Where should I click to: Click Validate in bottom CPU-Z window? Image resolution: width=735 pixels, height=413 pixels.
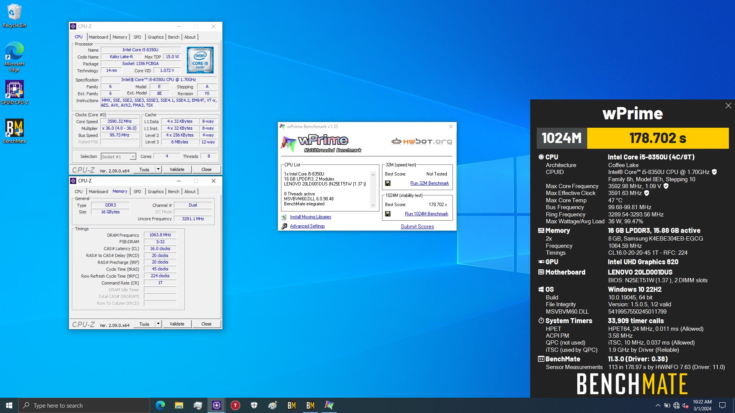click(177, 324)
